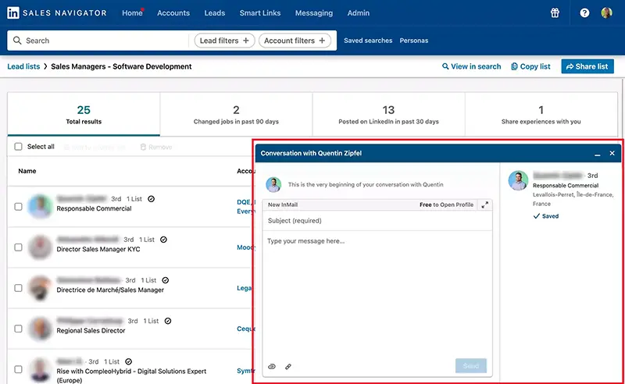The image size is (625, 384).
Task: Go back to Lead lists breadcrumb
Action: 23,66
